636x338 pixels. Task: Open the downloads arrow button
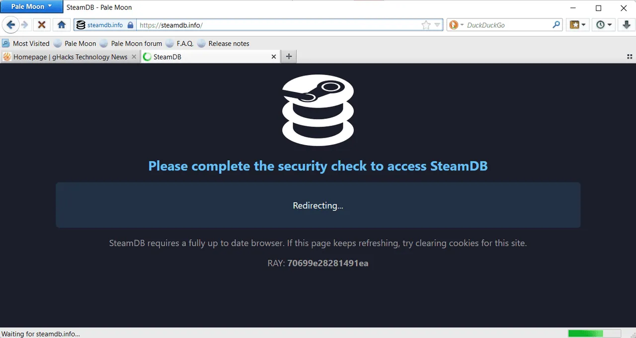(x=626, y=25)
